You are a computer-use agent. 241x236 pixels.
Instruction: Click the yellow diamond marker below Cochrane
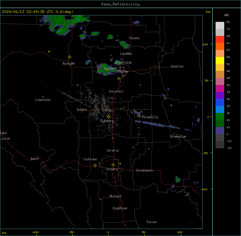tap(95, 165)
